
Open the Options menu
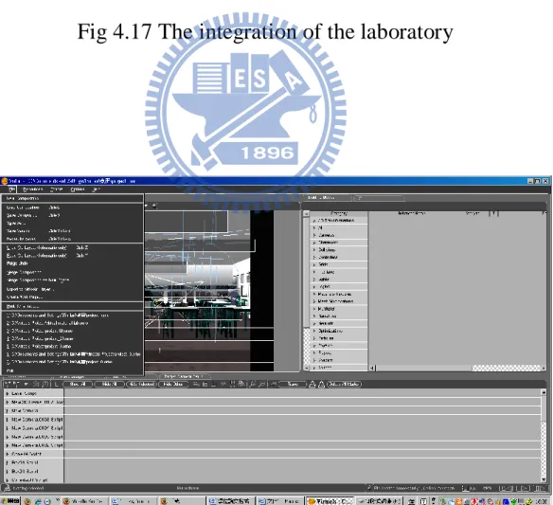coord(78,189)
